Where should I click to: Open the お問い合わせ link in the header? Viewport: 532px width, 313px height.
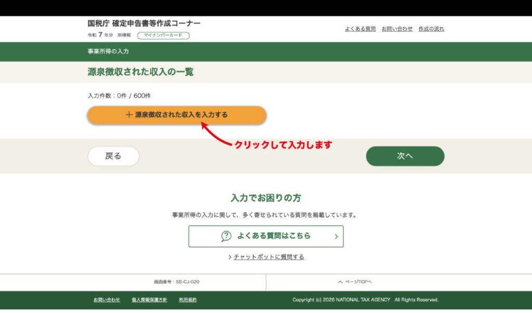[397, 29]
